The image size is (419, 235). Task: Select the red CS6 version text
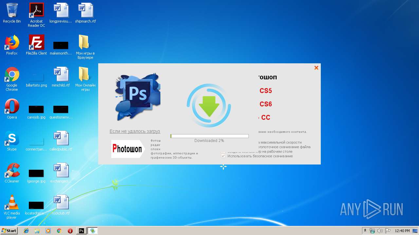(266, 104)
